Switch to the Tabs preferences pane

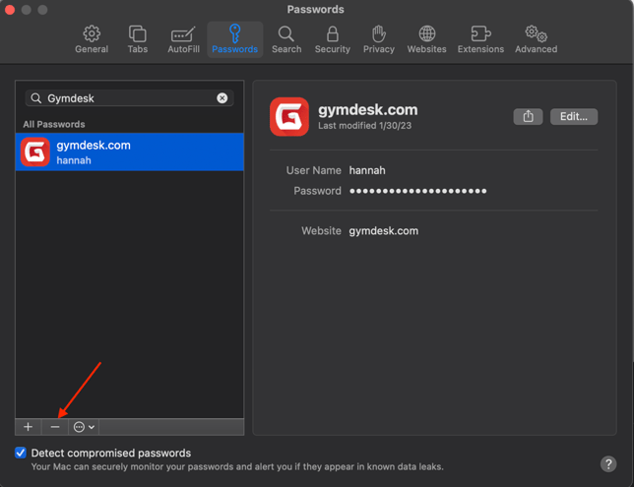click(138, 39)
